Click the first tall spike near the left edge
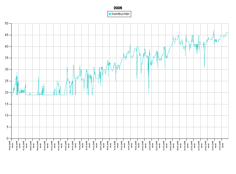This screenshot has width=236, height=174. pyautogui.click(x=17, y=72)
